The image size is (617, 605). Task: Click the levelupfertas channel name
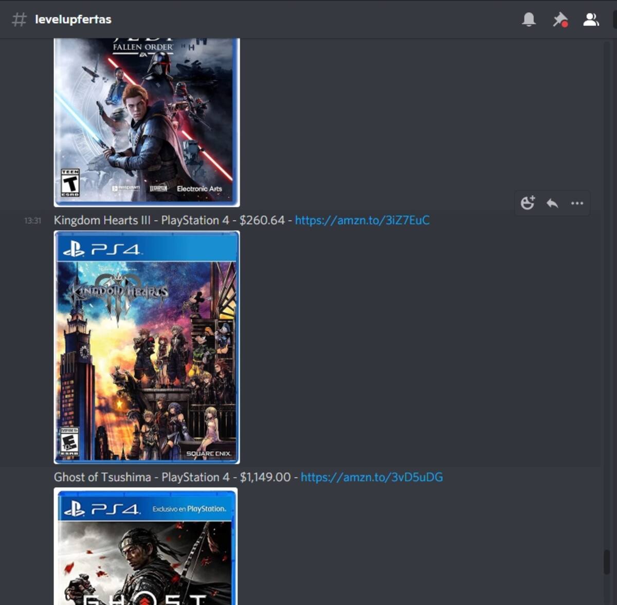tap(73, 20)
